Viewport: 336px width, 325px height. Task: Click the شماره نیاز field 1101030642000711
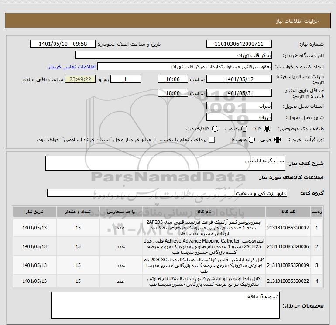click(x=239, y=44)
